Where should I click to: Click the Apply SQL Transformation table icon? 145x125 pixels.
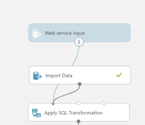[x=36, y=113]
